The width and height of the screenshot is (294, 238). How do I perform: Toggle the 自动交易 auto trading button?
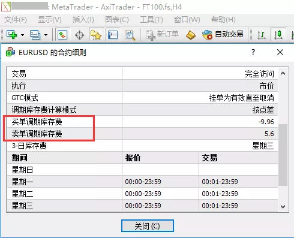click(223, 34)
